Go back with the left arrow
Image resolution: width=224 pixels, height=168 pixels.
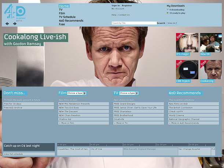7,23
